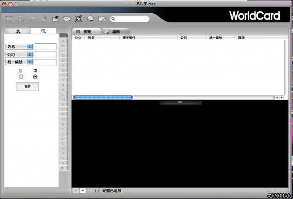
Task: Click the horizontal scrollbar right arrow
Action: point(282,98)
